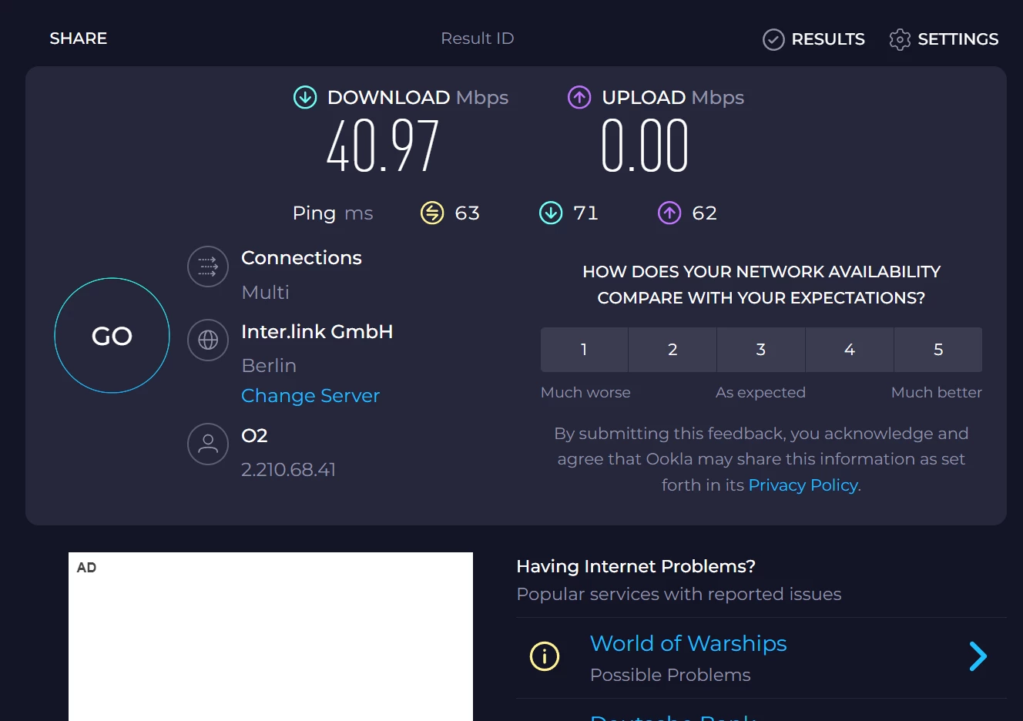Click the upload latency icon next to 62
This screenshot has width=1023, height=721.
point(669,213)
